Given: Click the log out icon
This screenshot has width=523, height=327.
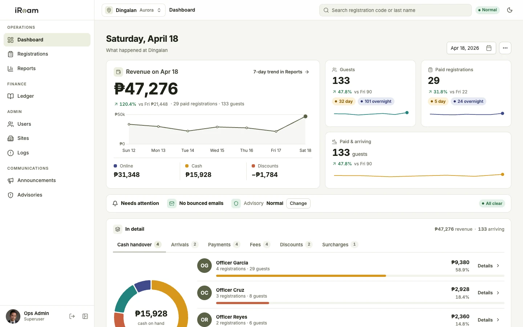Looking at the screenshot, I should 72,316.
